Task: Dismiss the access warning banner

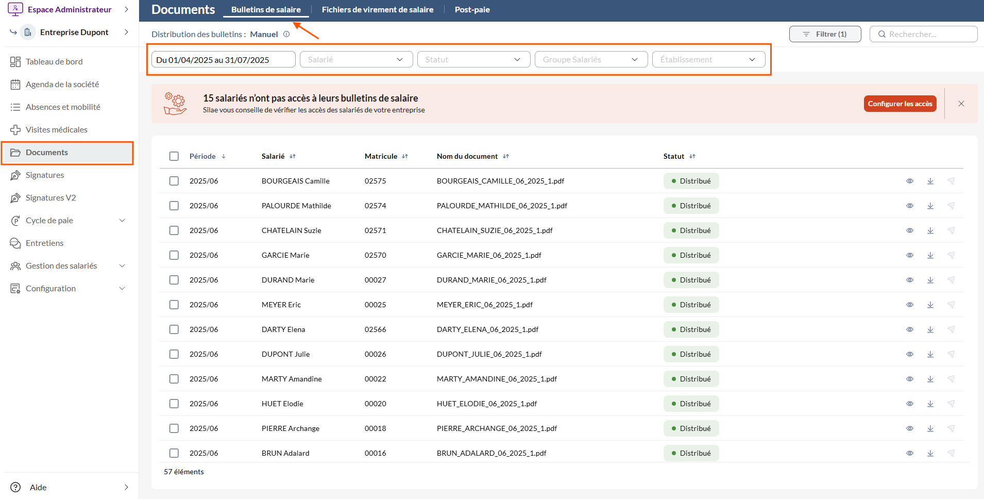Action: pos(961,104)
